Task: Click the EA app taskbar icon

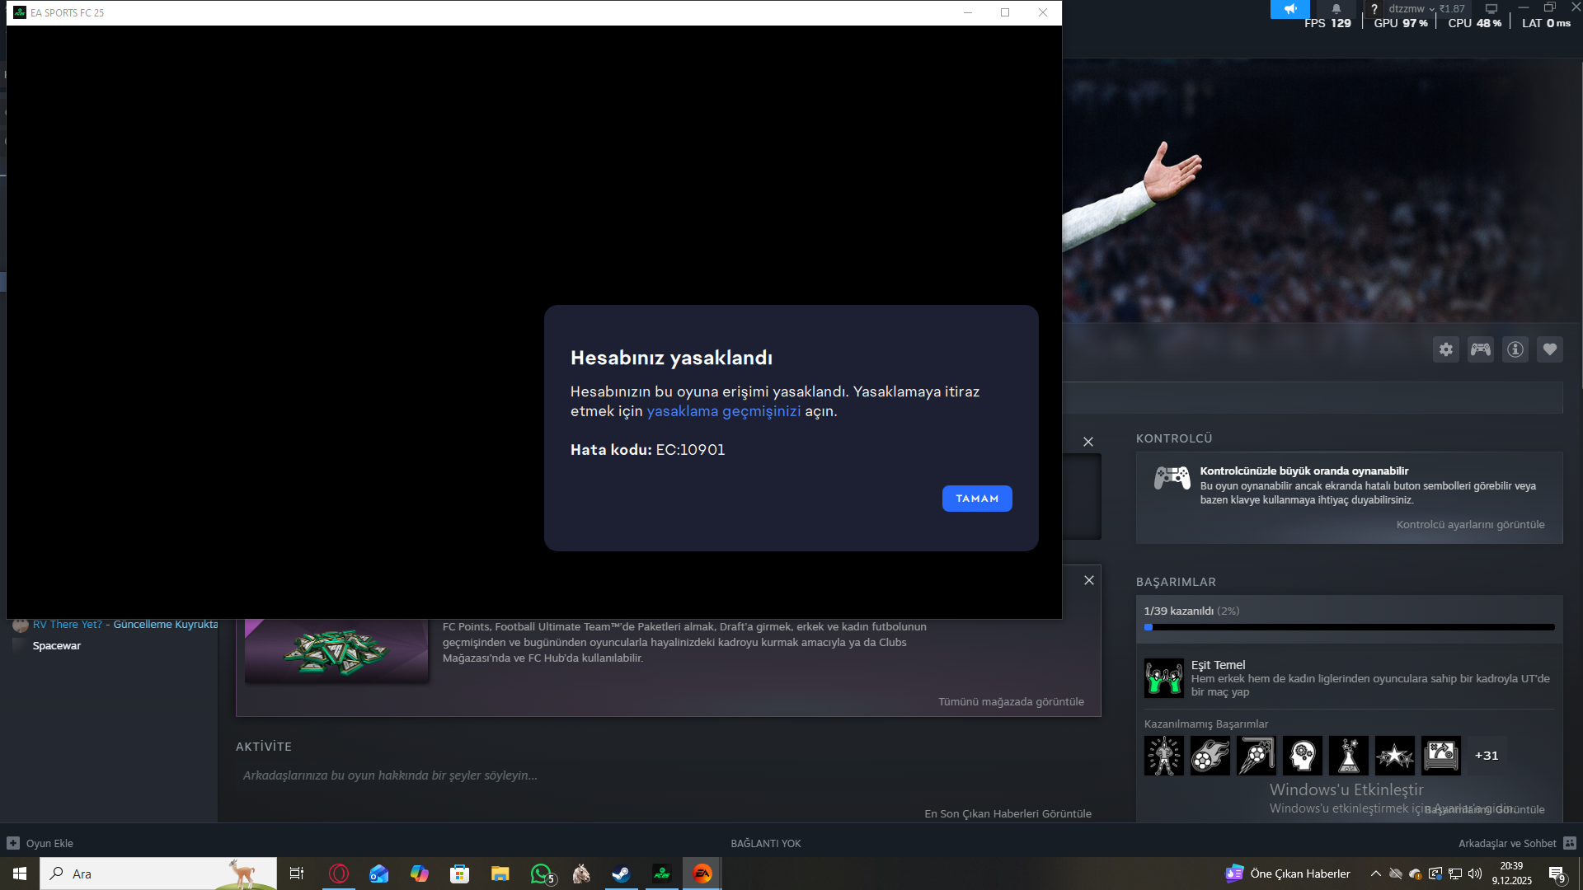Action: point(702,874)
